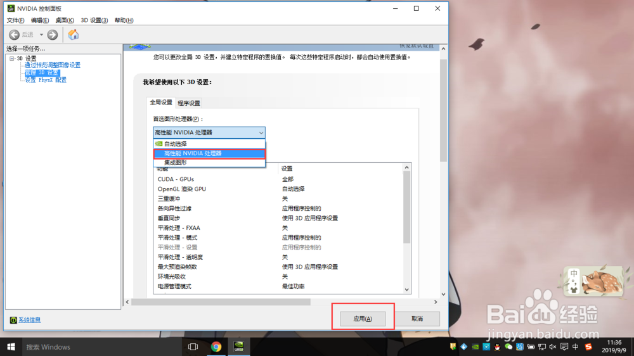Click the NVIDIA Control Panel title bar icon
Viewport: 634px width, 356px height.
tap(11, 8)
